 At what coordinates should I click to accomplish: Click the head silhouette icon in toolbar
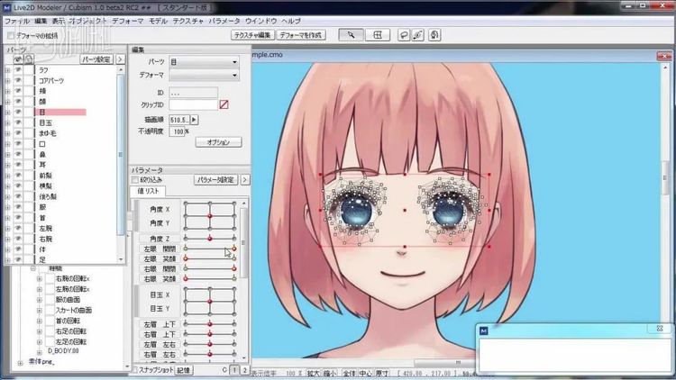click(x=434, y=35)
